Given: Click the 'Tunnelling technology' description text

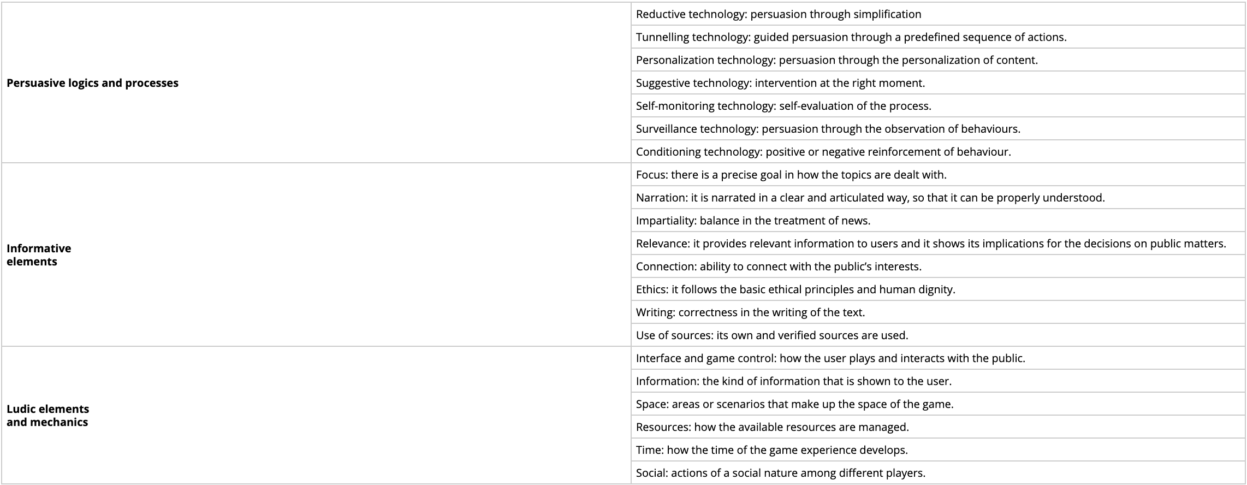Looking at the screenshot, I should tap(851, 37).
